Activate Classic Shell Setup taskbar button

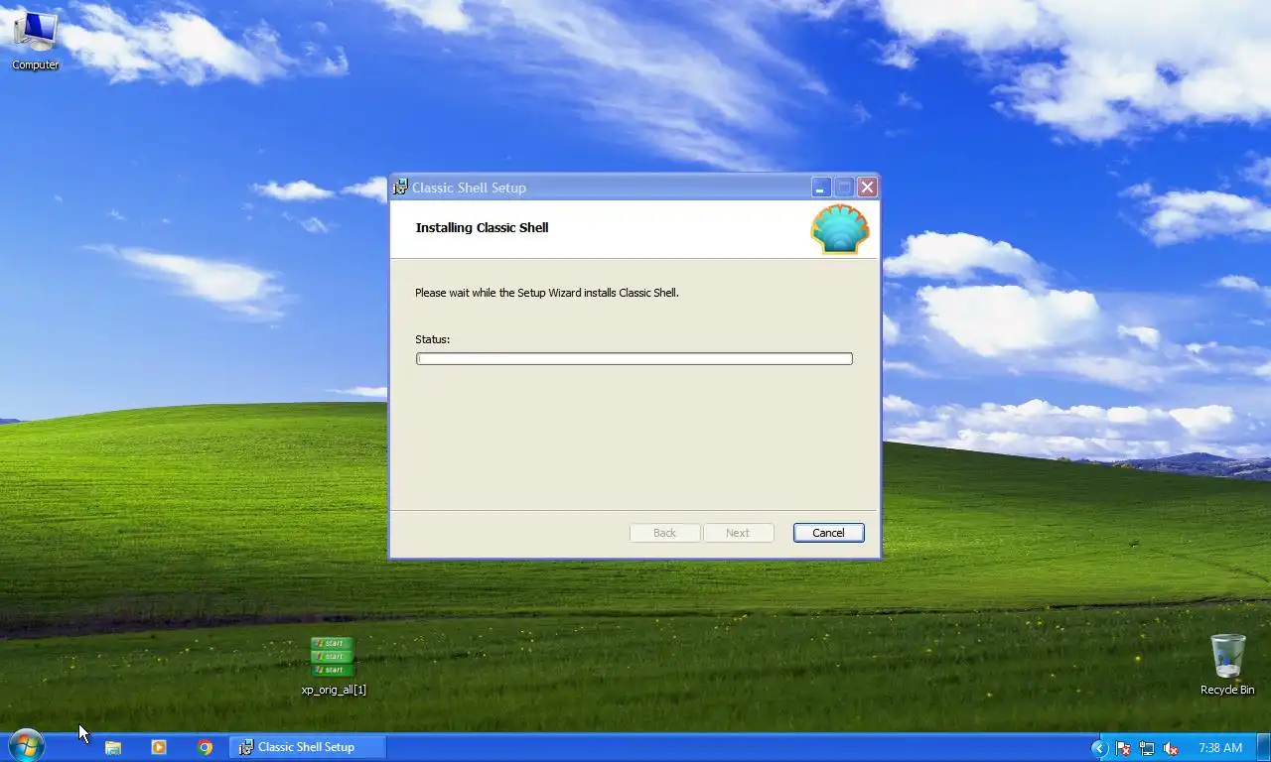[308, 747]
